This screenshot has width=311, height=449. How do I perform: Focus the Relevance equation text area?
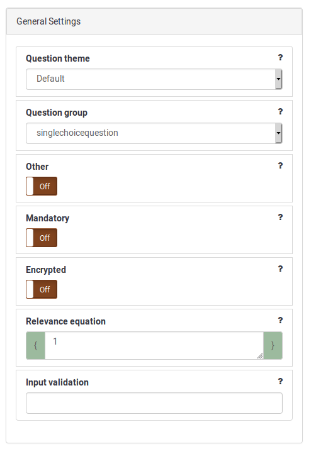click(x=154, y=345)
